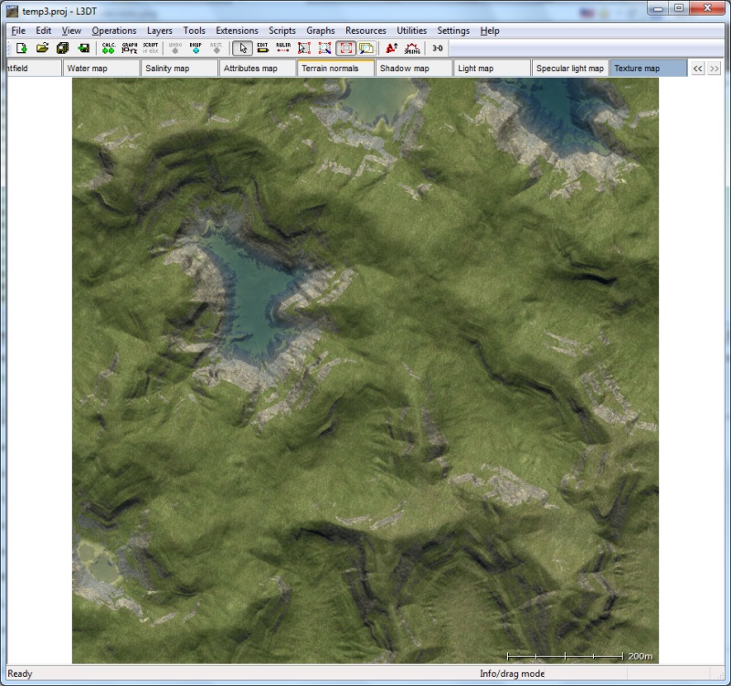The width and height of the screenshot is (731, 686).
Task: Select the EDIT tool icon
Action: tap(262, 48)
